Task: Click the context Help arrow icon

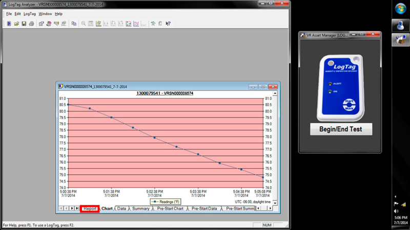Action: pyautogui.click(x=168, y=24)
